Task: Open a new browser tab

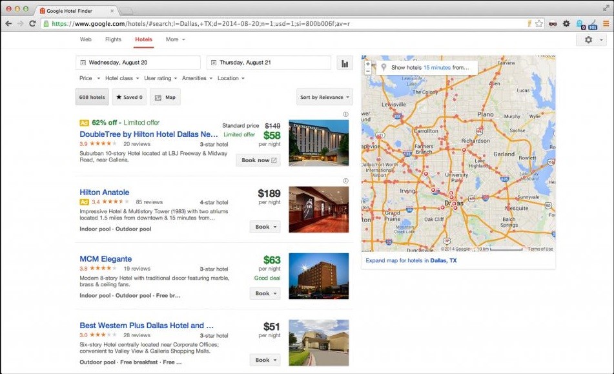Action: click(x=126, y=11)
